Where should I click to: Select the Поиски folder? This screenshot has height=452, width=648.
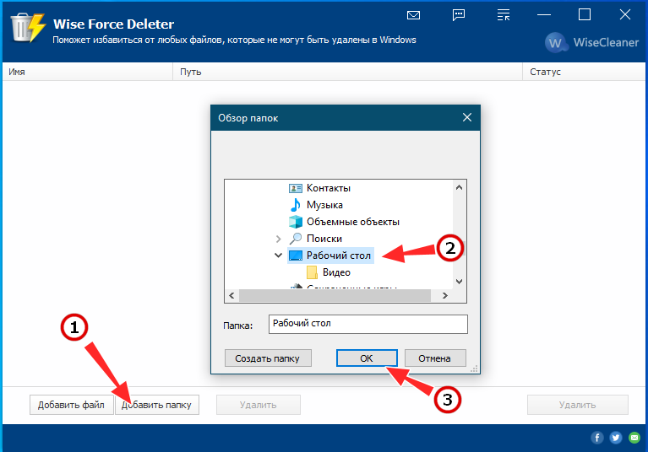[324, 239]
